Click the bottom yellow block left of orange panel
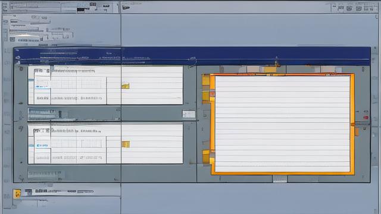 coord(206,156)
